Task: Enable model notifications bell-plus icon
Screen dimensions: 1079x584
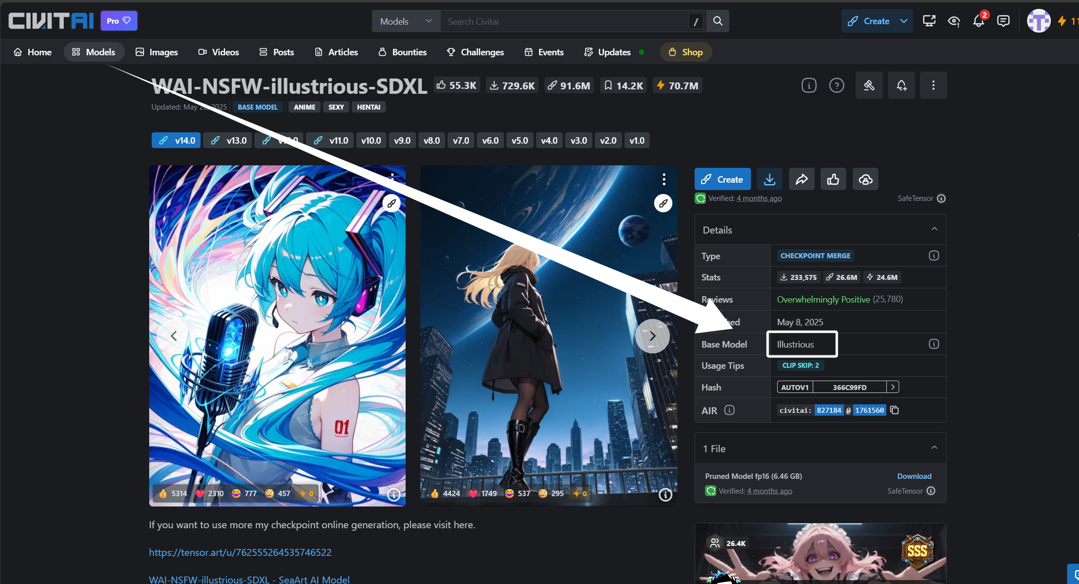Action: [x=901, y=85]
